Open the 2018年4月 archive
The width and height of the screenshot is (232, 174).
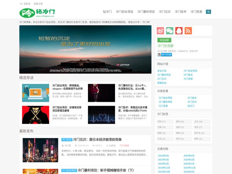(x=189, y=172)
